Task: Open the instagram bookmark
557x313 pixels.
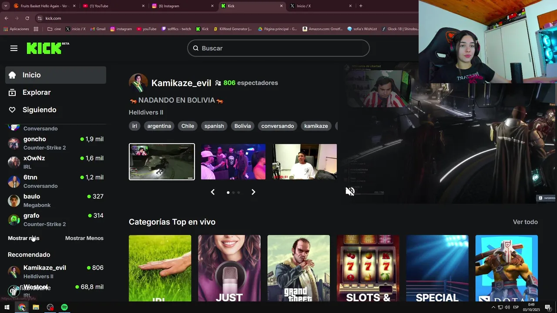Action: pyautogui.click(x=121, y=29)
